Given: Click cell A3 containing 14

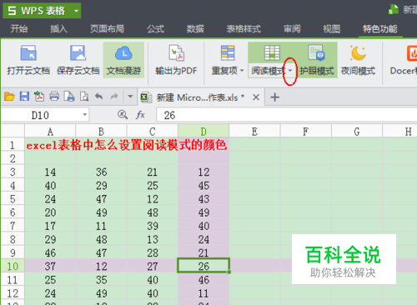Looking at the screenshot, I should click(x=50, y=172).
